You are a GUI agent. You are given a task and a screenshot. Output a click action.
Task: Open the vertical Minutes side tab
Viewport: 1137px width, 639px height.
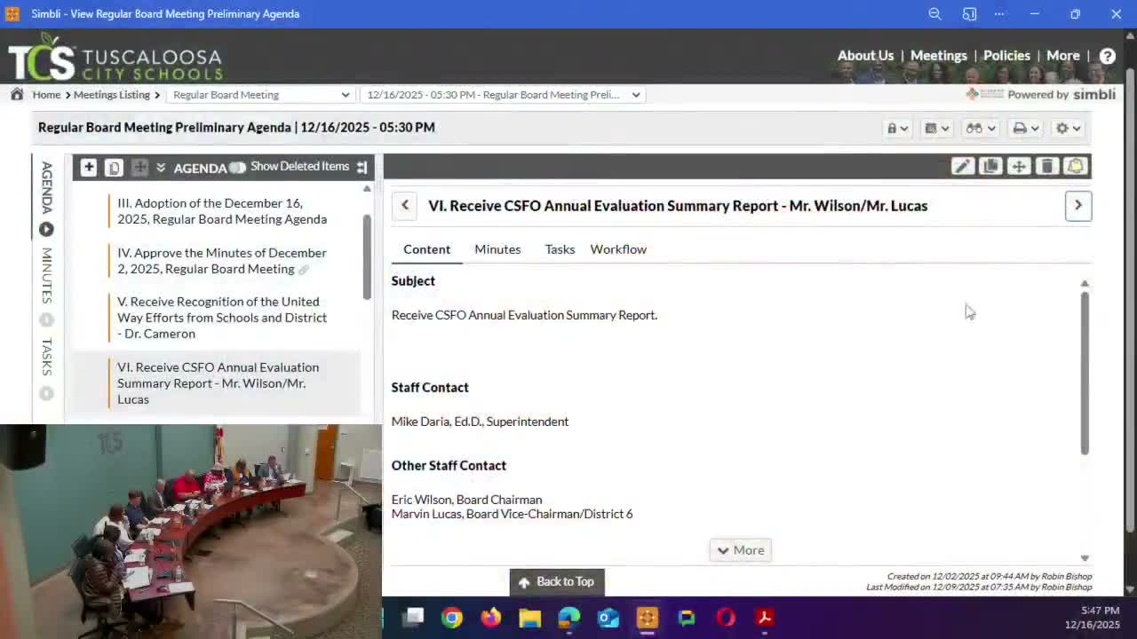pos(46,275)
